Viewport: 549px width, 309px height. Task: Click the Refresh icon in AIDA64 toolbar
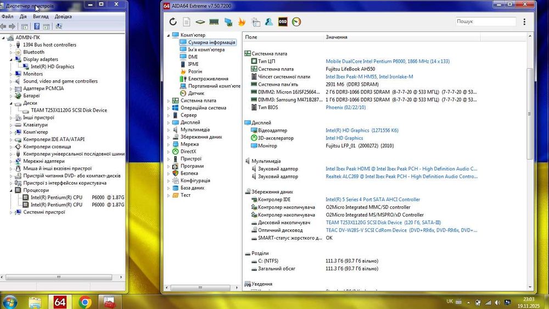(x=173, y=22)
